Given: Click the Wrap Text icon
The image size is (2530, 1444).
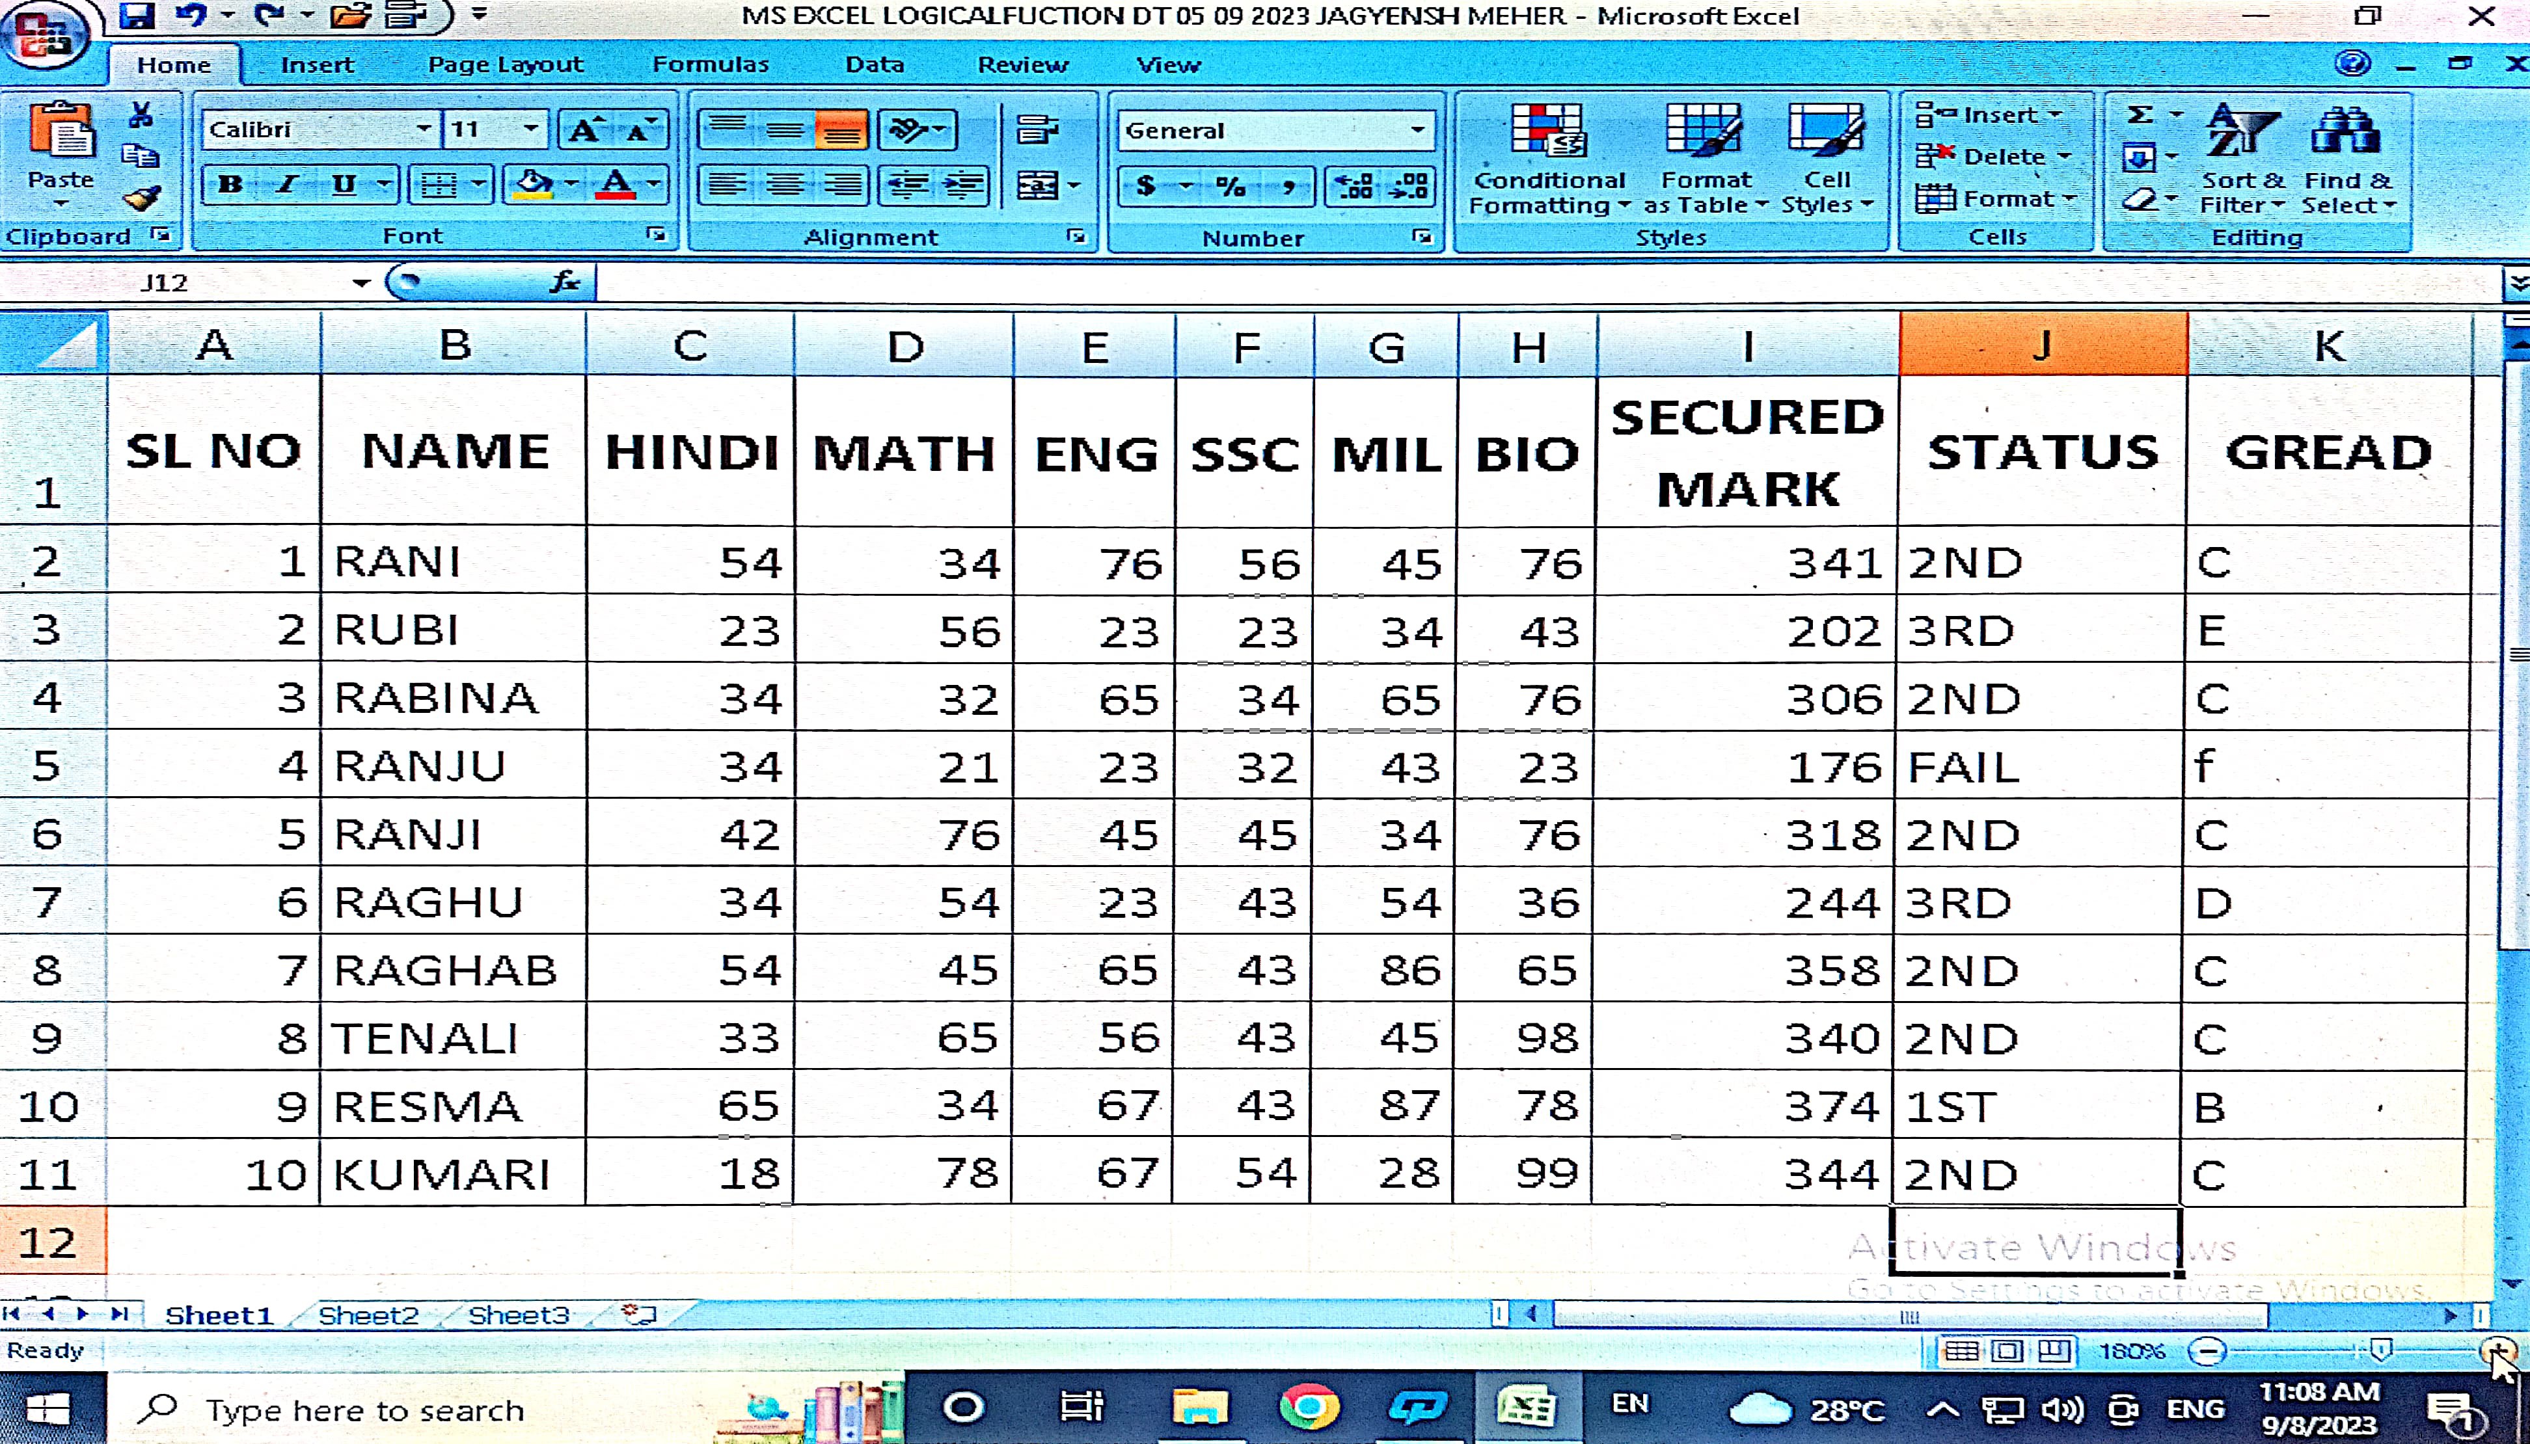Looking at the screenshot, I should click(x=1037, y=129).
